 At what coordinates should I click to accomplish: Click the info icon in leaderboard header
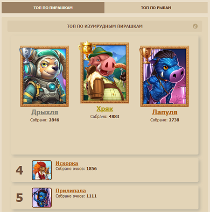point(195,26)
